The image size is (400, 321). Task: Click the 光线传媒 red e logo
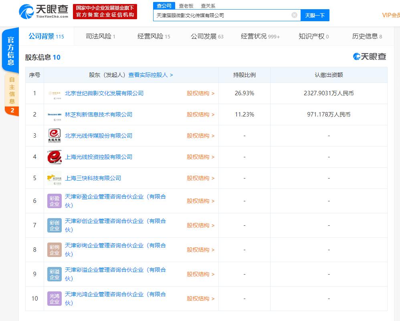tap(53, 135)
